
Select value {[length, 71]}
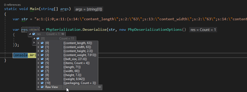pyautogui.click(x=72, y=67)
